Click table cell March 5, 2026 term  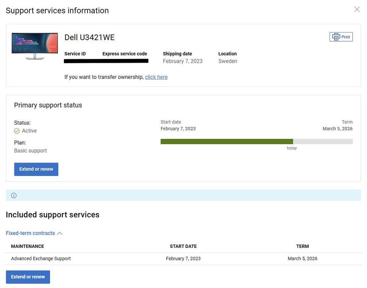(x=302, y=259)
